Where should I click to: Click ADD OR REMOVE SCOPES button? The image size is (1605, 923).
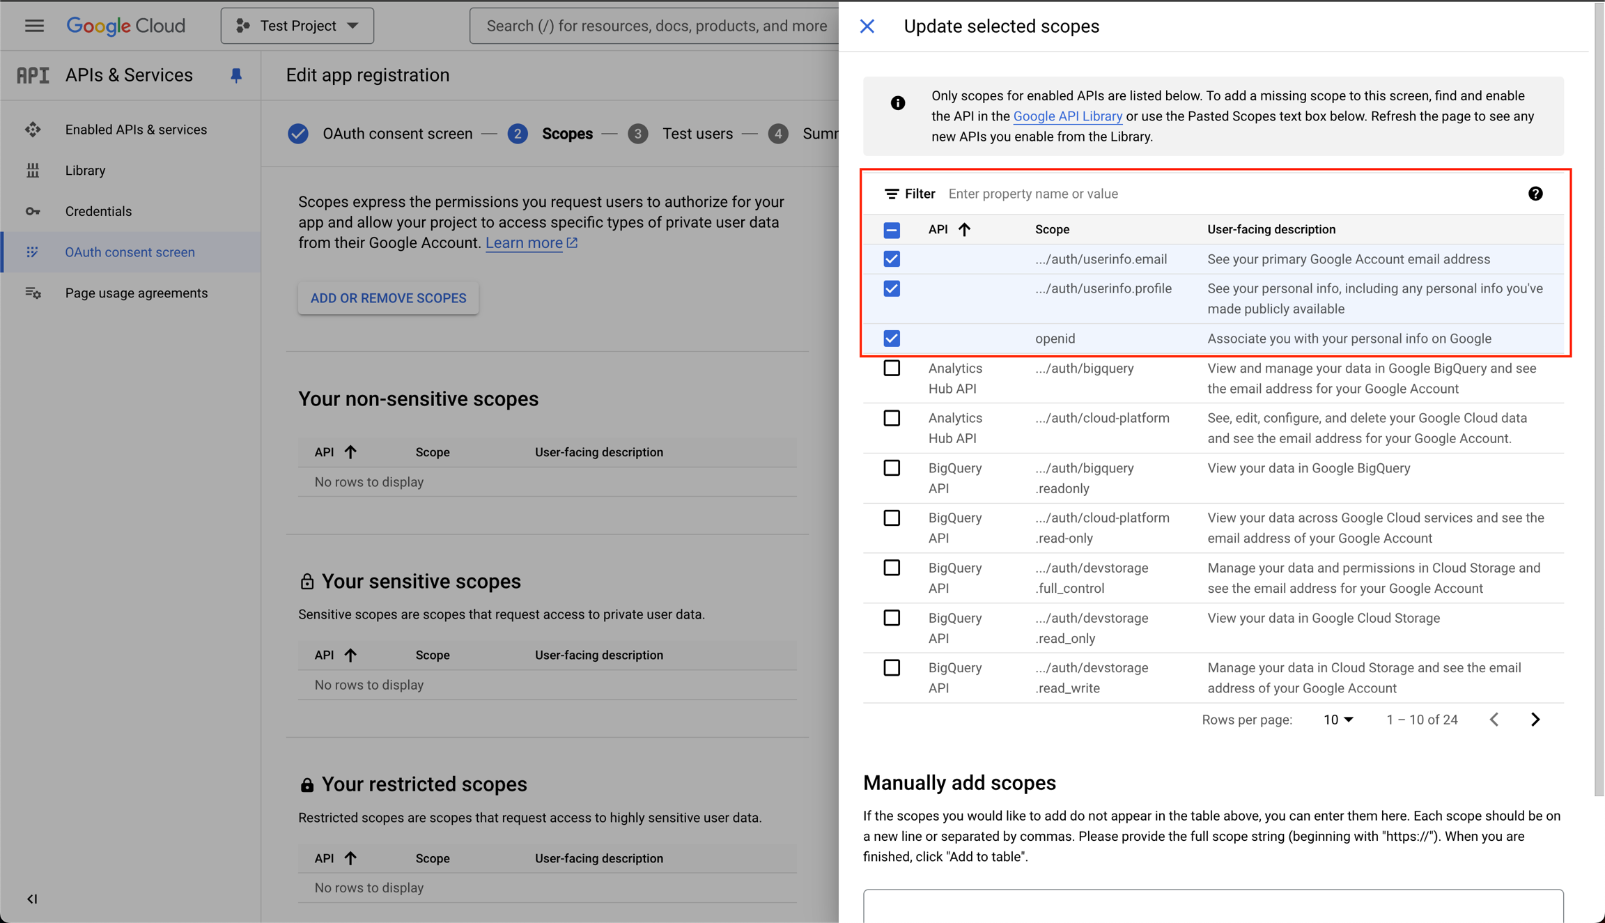[x=388, y=297]
